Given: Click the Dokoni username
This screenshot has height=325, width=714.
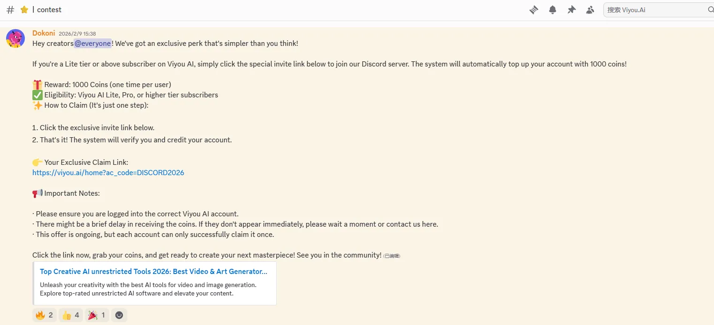Looking at the screenshot, I should click(x=44, y=33).
